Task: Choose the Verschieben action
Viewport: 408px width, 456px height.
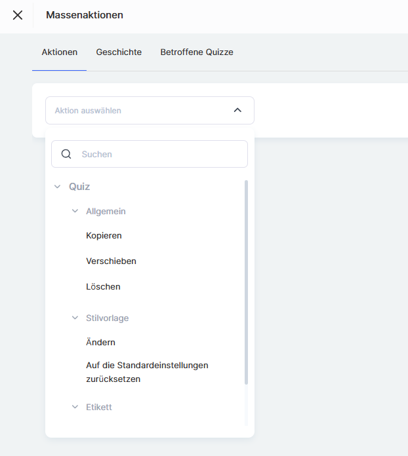Action: (111, 261)
